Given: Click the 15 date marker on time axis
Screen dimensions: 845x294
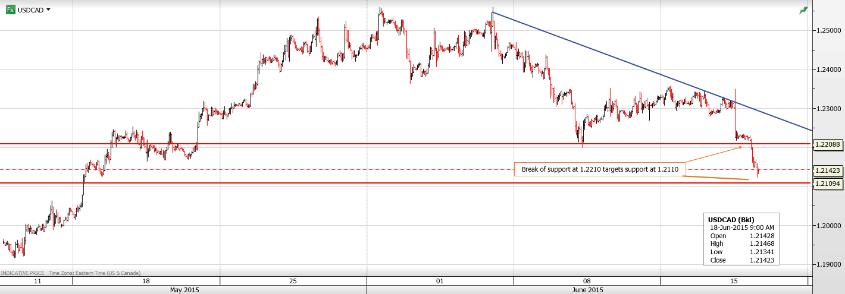Looking at the screenshot, I should 734,280.
